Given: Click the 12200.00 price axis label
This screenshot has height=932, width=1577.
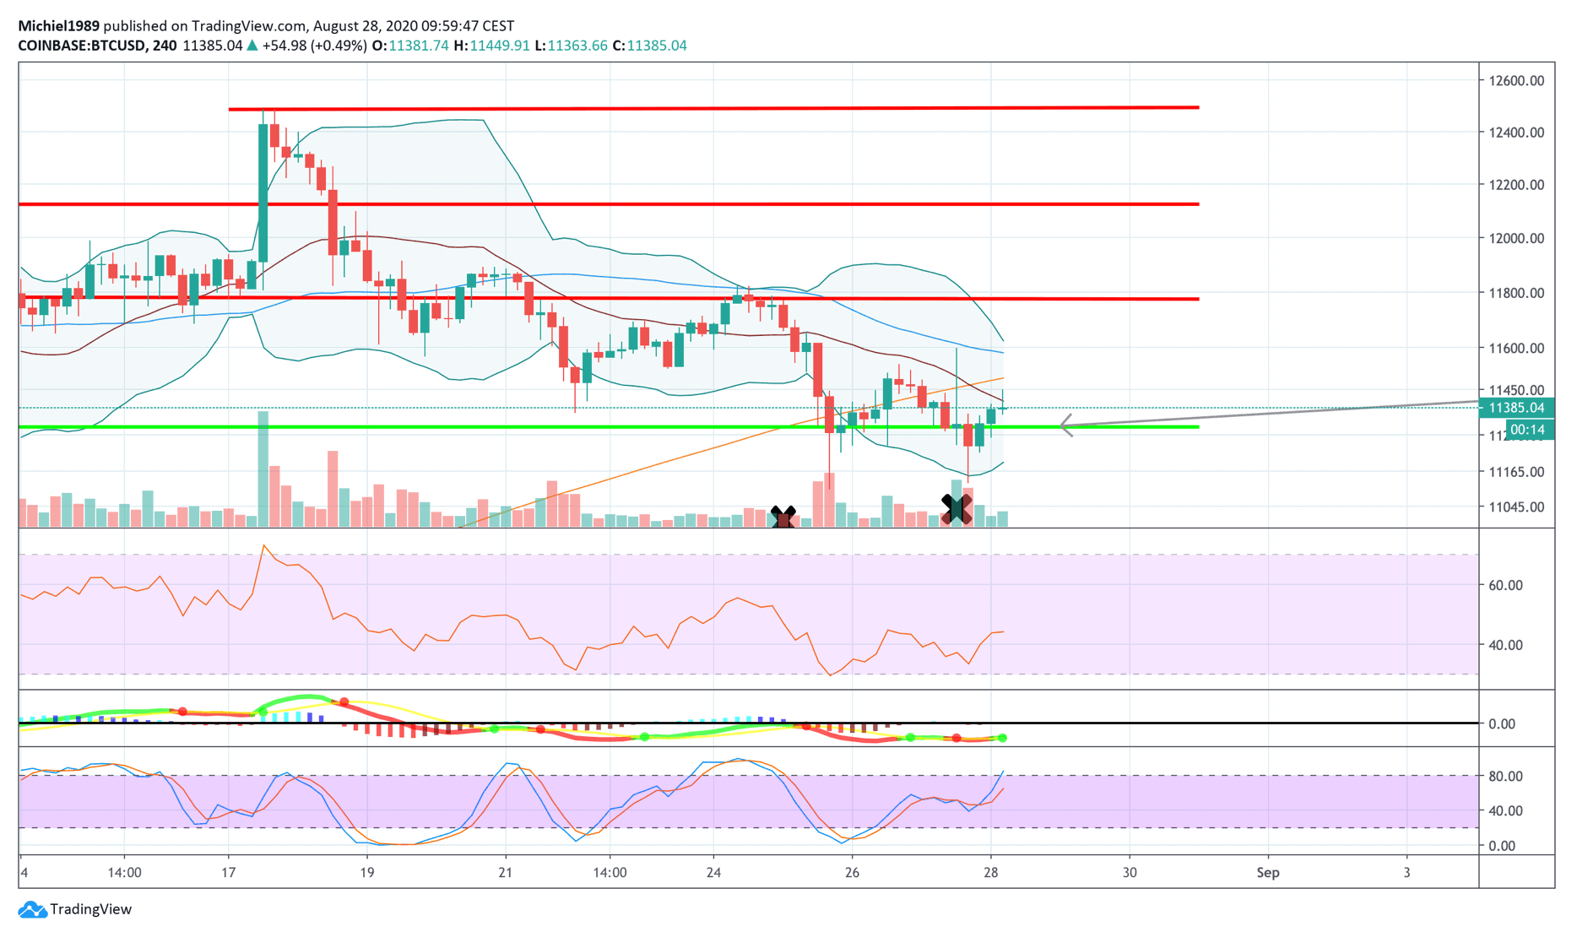Looking at the screenshot, I should click(x=1517, y=185).
